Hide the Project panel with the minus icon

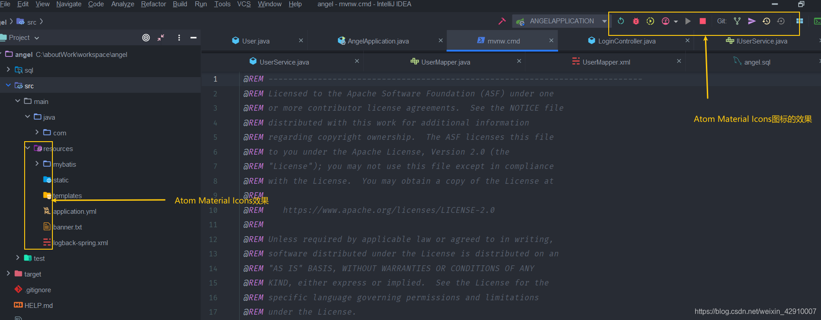coord(193,38)
